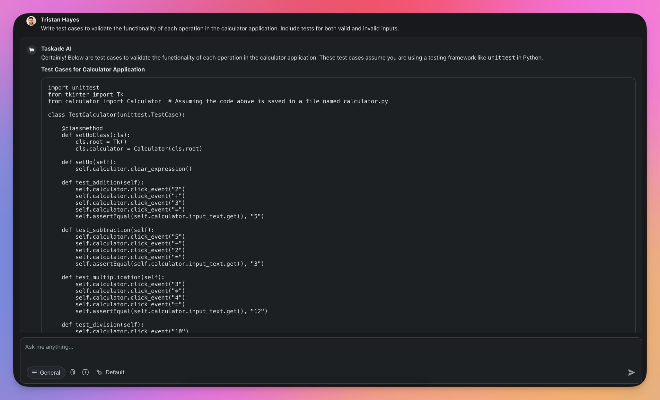Click the General chip to toggle mode
The image size is (660, 400).
coord(46,372)
